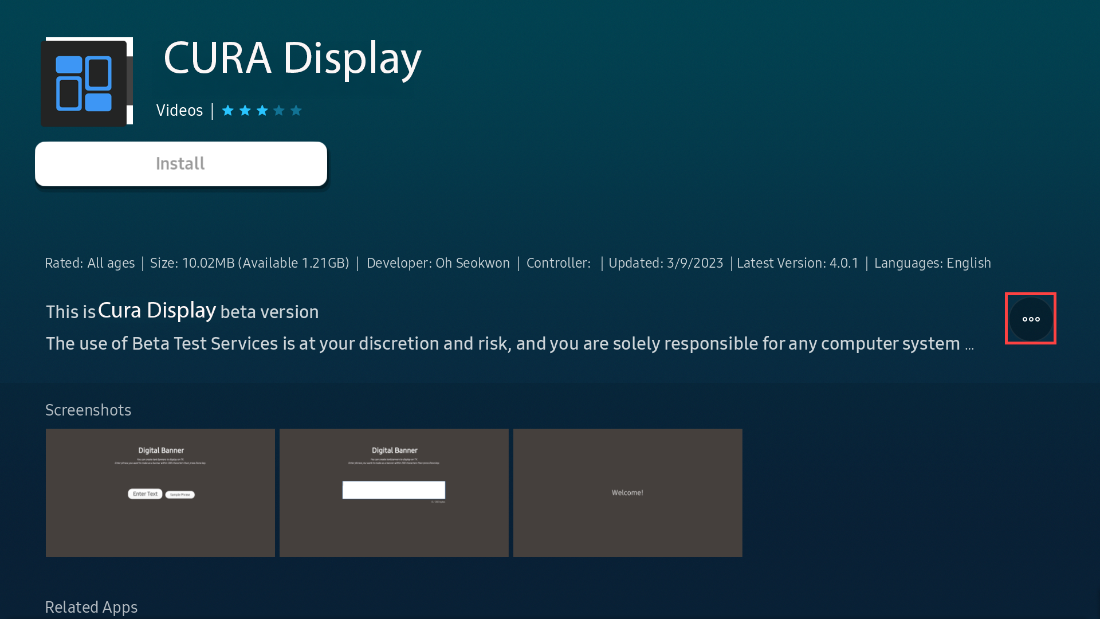Screen dimensions: 1100x619
Task: Open the second Digital Banner screenshot thumbnail
Action: (394, 493)
